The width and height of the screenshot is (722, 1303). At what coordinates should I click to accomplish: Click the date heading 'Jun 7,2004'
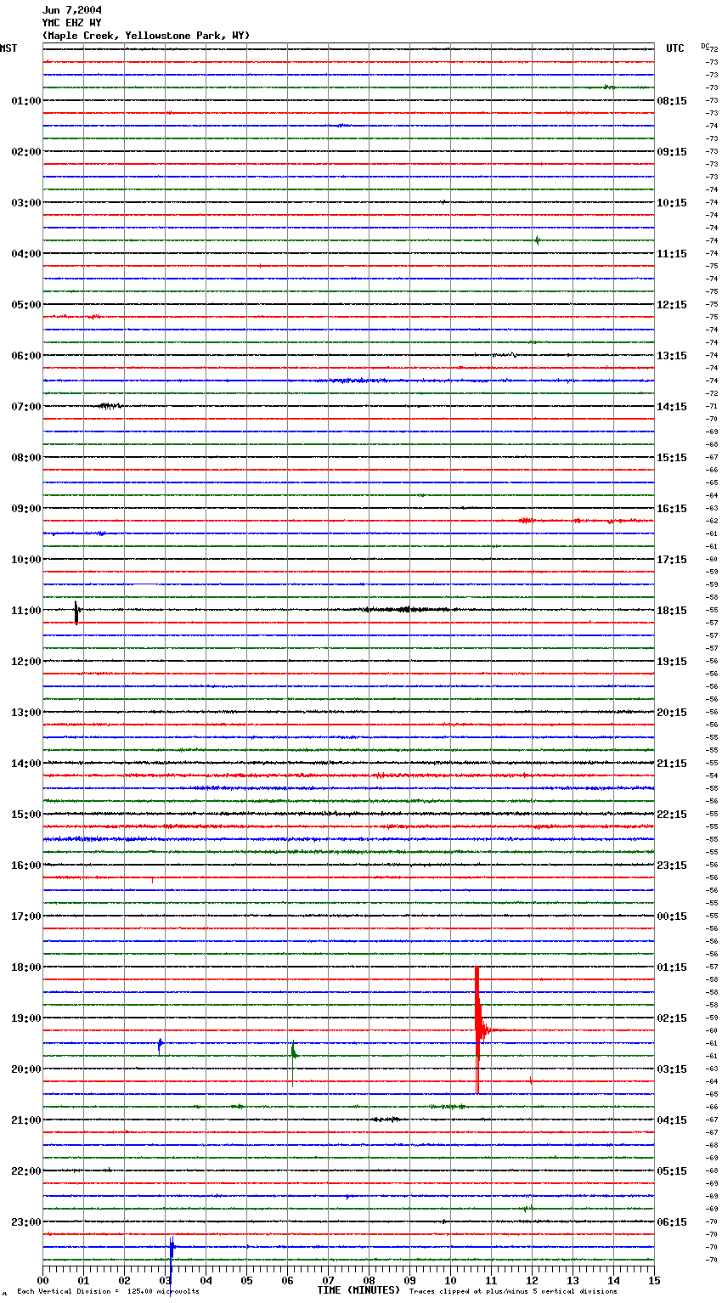[x=71, y=10]
